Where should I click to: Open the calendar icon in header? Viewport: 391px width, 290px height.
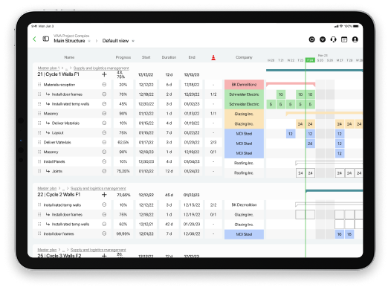(344, 39)
